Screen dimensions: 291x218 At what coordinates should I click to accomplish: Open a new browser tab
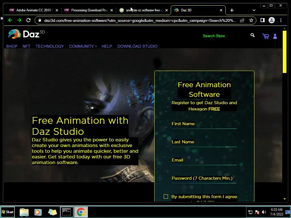point(232,10)
